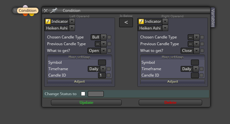Click the Change Status to color field
Screen dimensions: 230x124
pos(96,94)
